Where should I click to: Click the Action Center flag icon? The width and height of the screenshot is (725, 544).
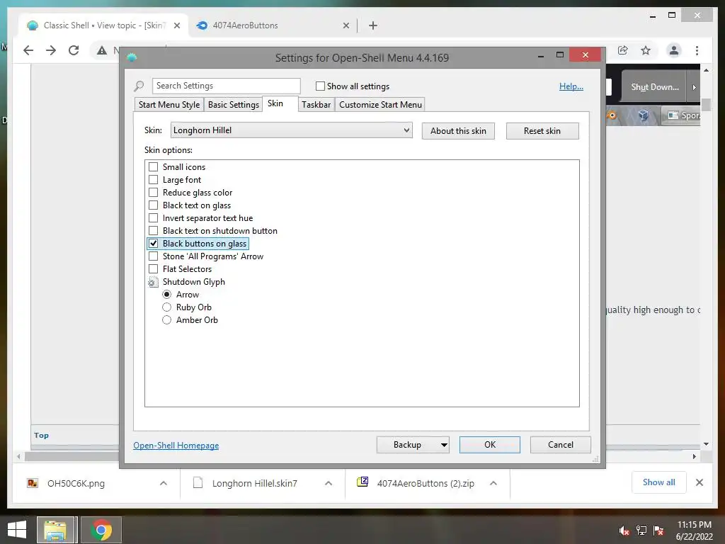point(658,531)
